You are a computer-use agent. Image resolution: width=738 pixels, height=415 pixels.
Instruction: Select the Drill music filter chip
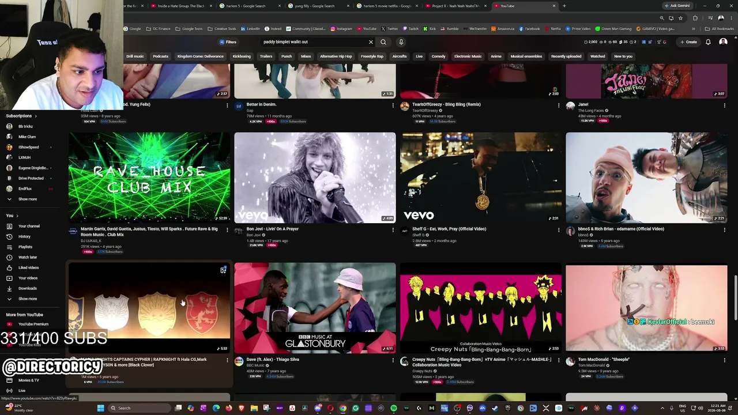click(135, 56)
